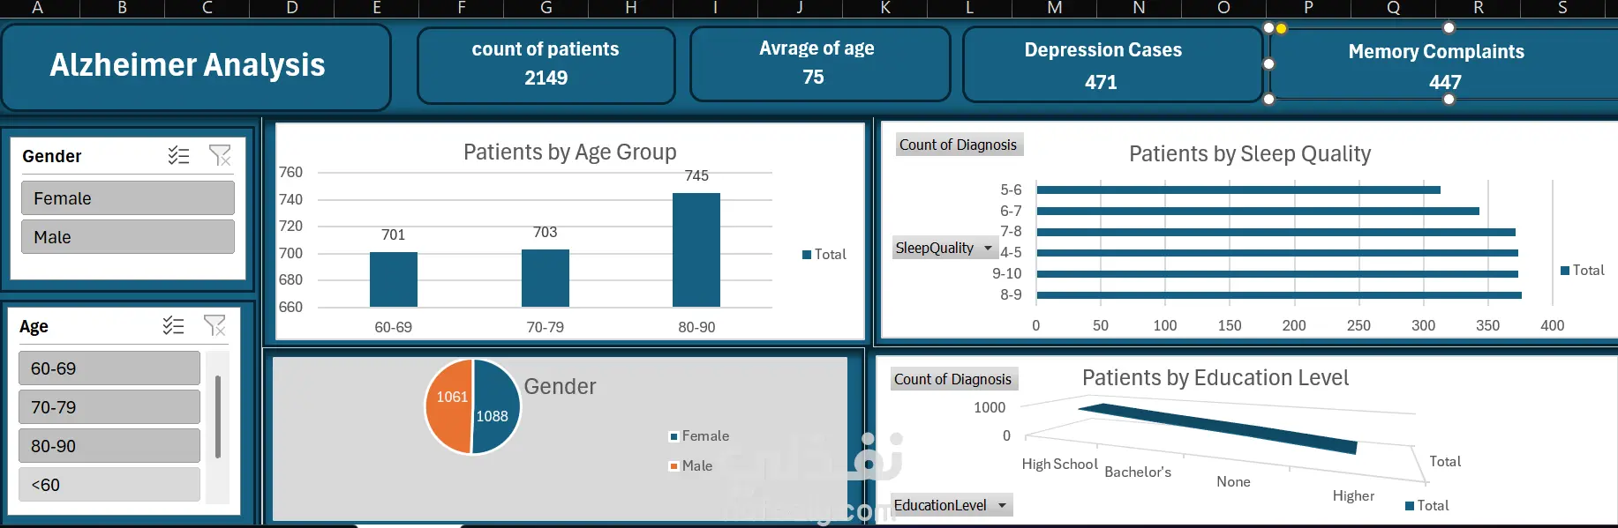
Task: Filter by age group <60
Action: pos(109,485)
